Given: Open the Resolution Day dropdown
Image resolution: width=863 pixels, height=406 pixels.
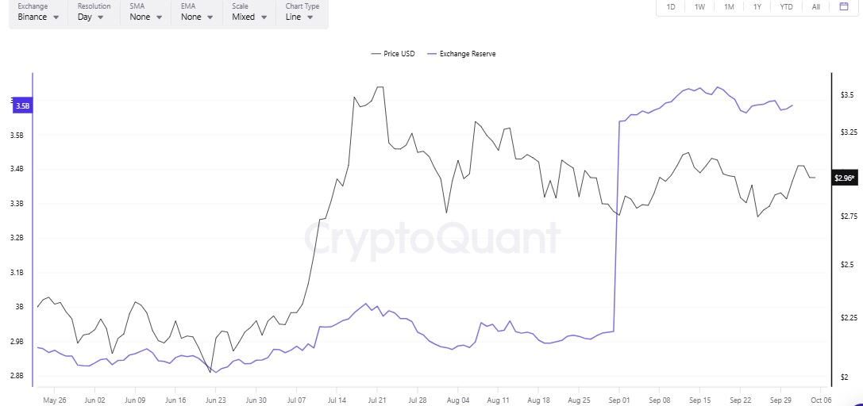Looking at the screenshot, I should click(92, 16).
